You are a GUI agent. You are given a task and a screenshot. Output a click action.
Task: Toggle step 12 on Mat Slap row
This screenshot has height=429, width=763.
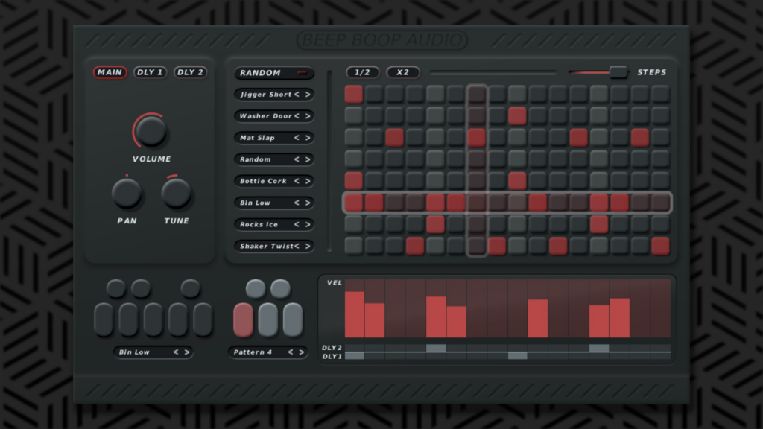578,138
